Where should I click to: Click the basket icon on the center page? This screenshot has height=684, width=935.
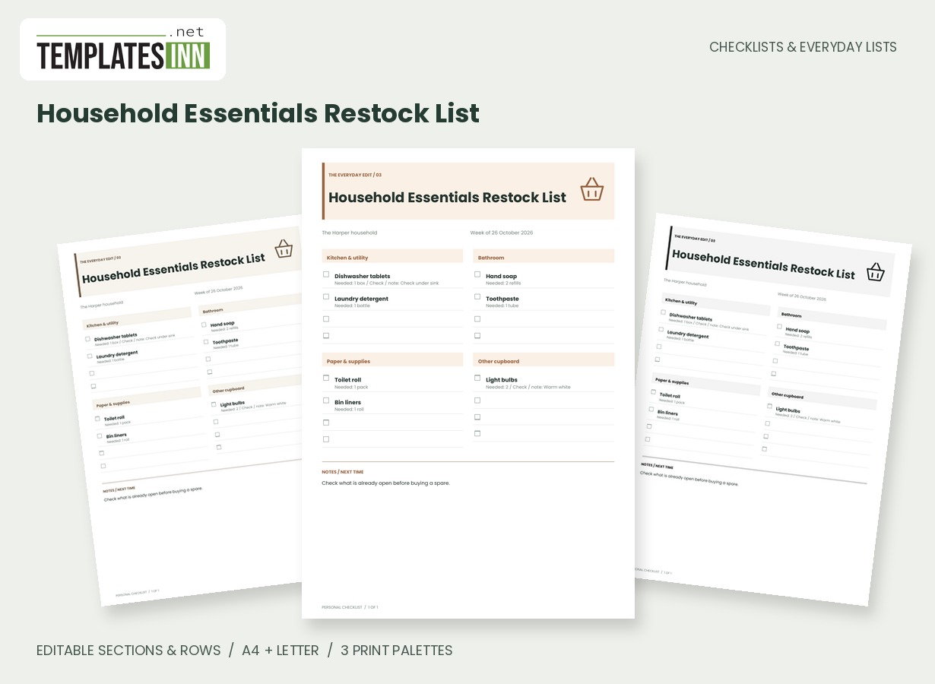[x=592, y=189]
